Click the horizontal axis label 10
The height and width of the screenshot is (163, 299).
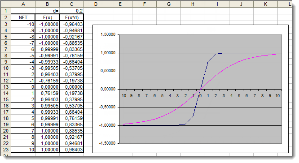click(277, 96)
